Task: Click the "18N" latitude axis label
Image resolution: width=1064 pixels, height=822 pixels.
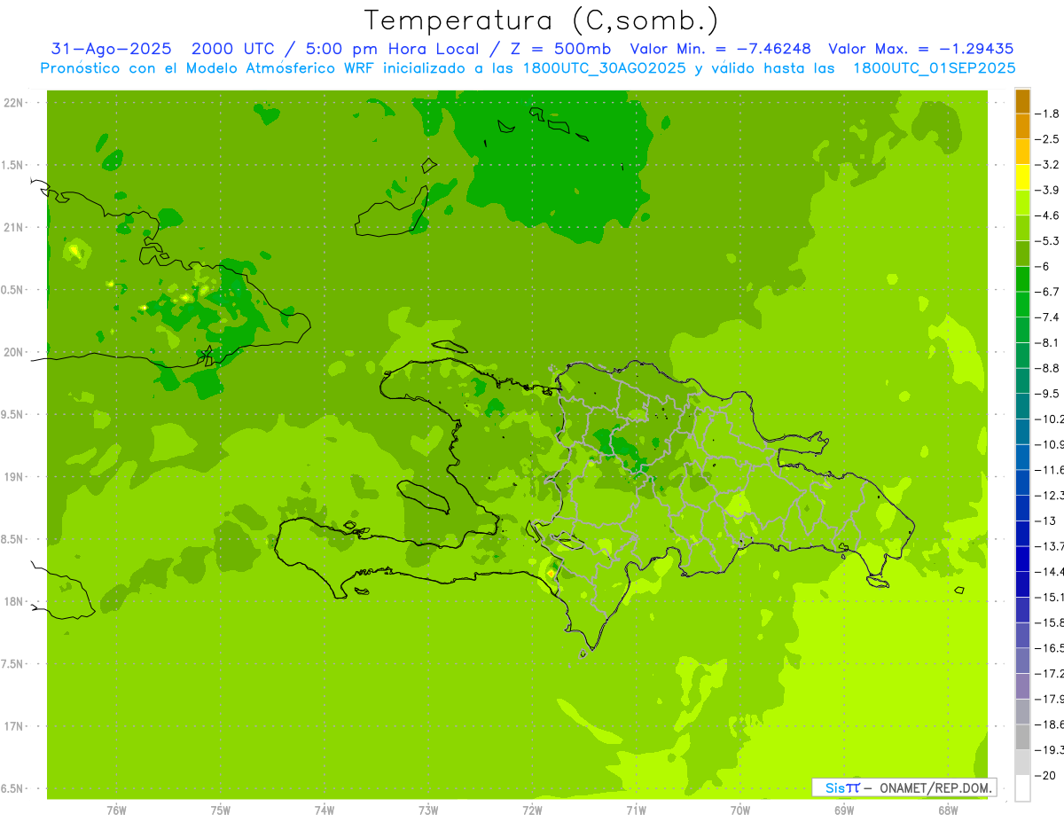Action: pyautogui.click(x=15, y=601)
